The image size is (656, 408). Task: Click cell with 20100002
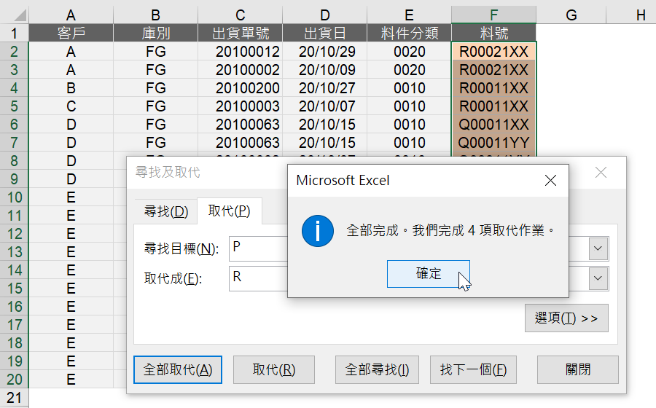(x=240, y=70)
